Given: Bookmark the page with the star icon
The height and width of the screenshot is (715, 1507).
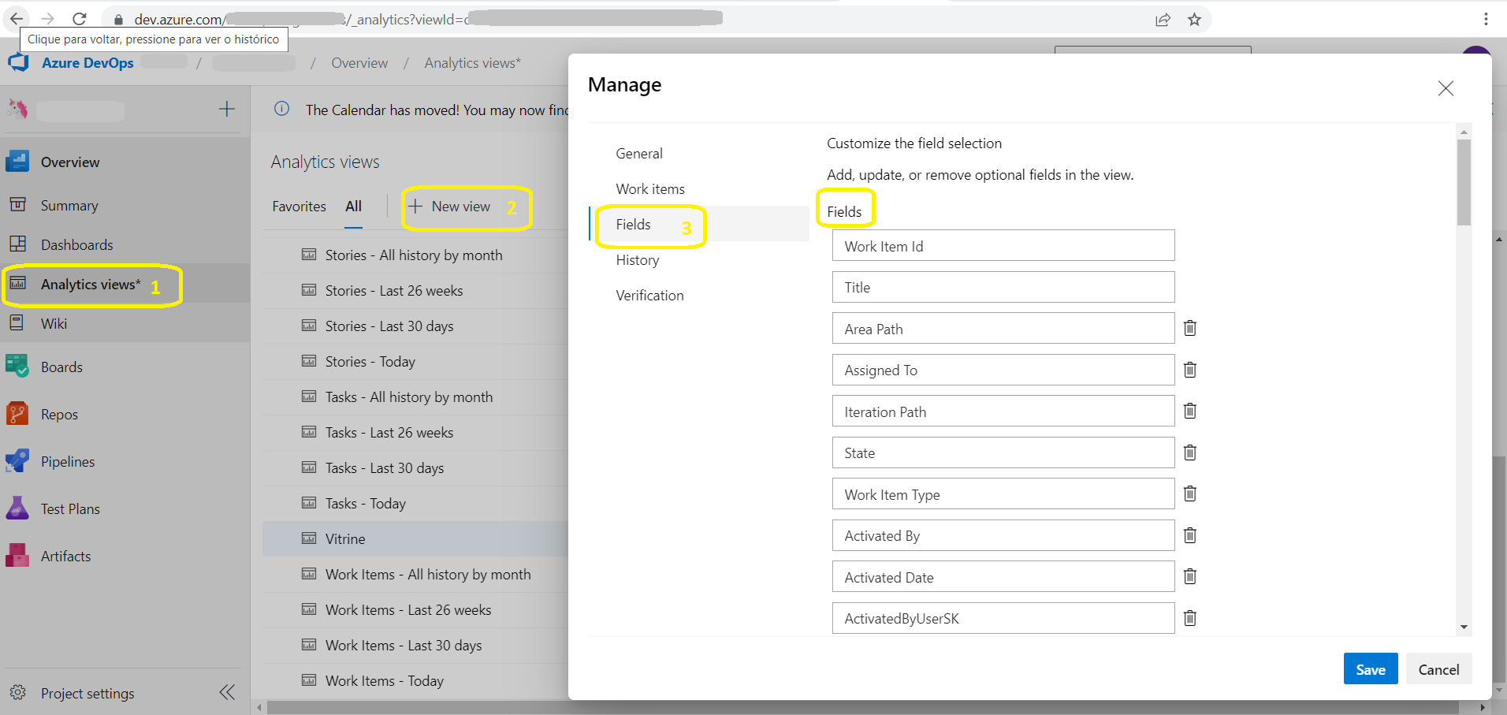Looking at the screenshot, I should tap(1194, 18).
